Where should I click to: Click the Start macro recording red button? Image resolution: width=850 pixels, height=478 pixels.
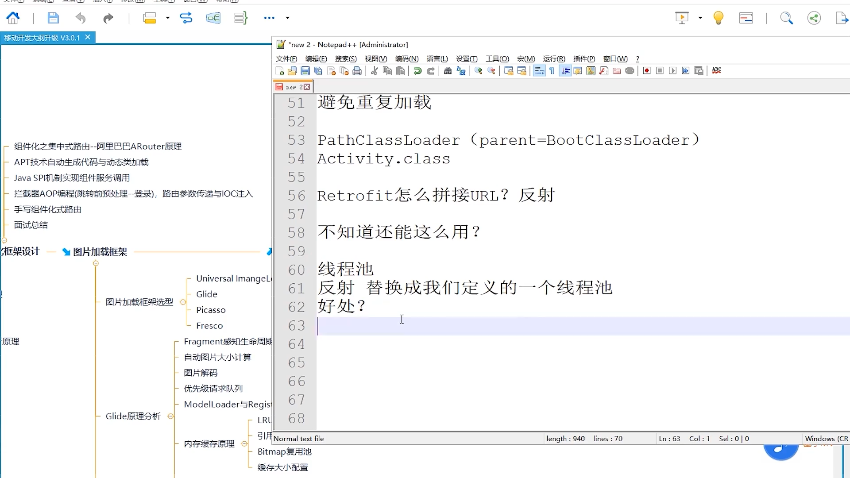click(x=647, y=71)
